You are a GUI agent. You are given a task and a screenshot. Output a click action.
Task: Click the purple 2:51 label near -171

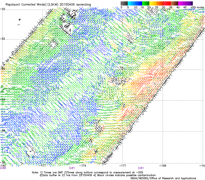[x=141, y=168]
